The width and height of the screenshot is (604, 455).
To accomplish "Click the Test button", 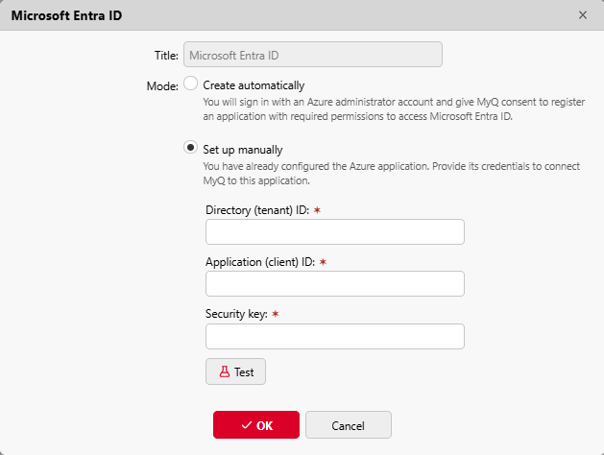I will click(236, 371).
